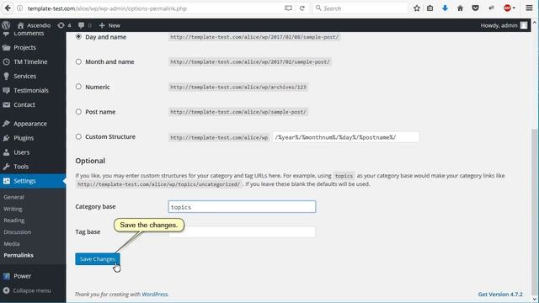Open comments bubble in admin bar
The image size is (539, 303).
coord(84,25)
